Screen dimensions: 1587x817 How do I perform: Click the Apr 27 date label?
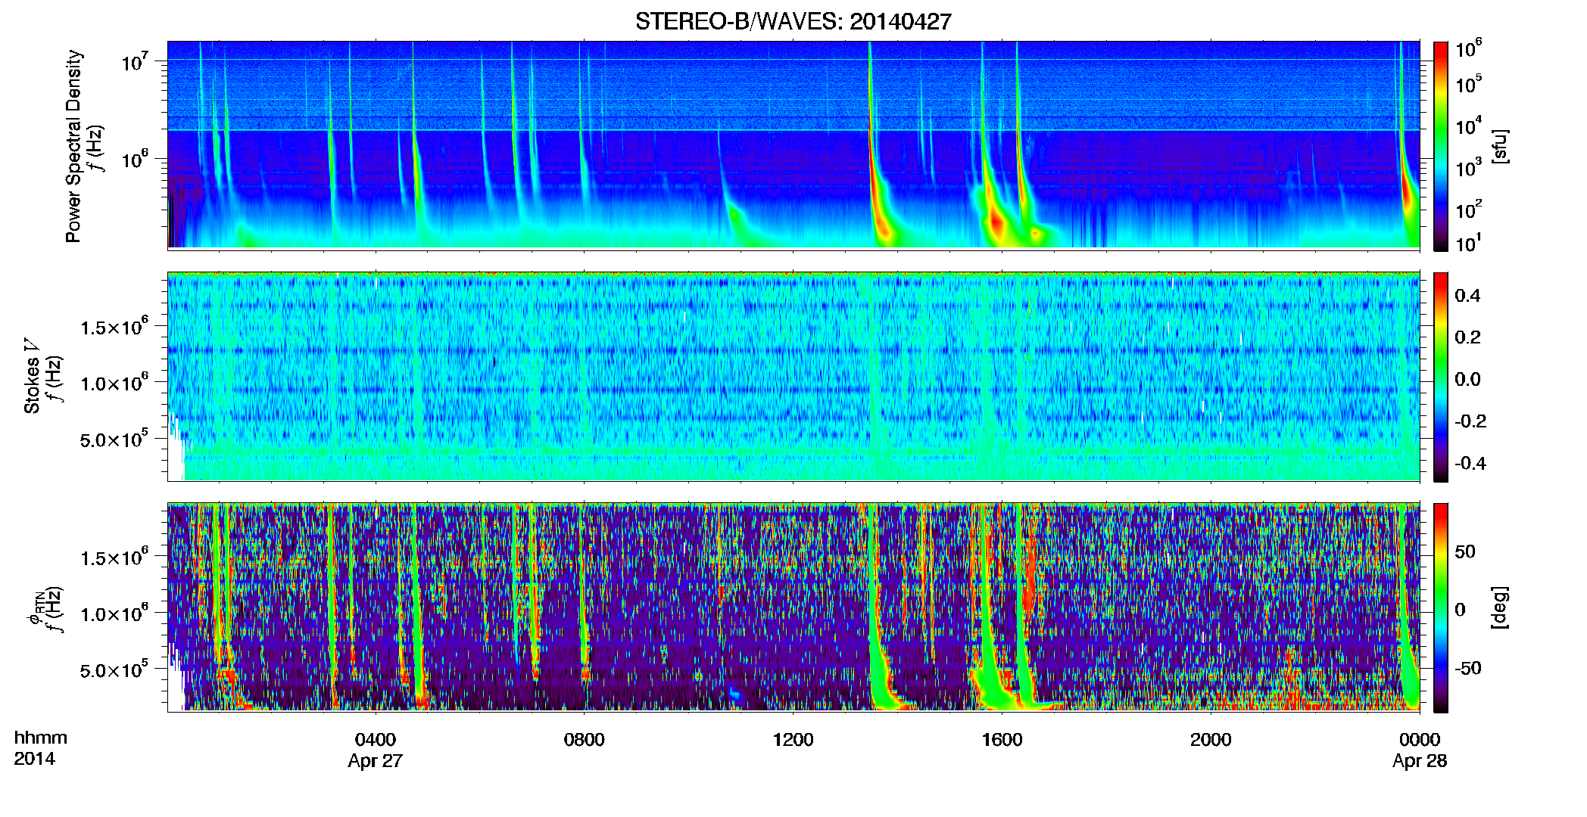(375, 761)
